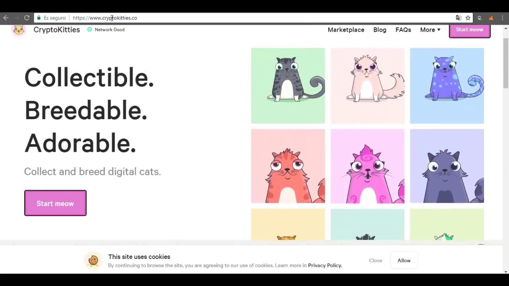Click the browser back arrow

click(x=6, y=18)
